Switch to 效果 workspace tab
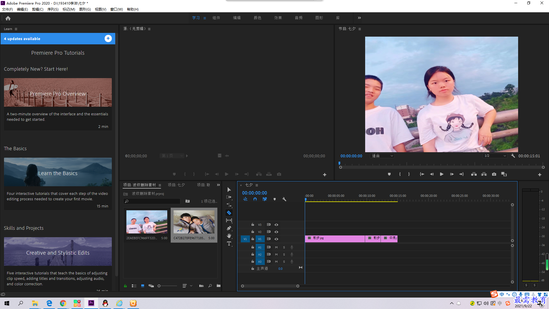This screenshot has width=549, height=309. (278, 18)
